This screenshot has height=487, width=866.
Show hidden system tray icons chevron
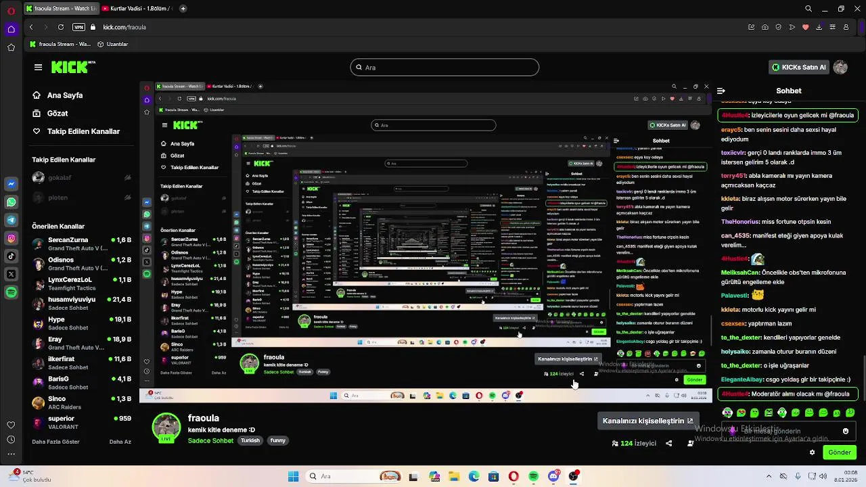pyautogui.click(x=768, y=476)
